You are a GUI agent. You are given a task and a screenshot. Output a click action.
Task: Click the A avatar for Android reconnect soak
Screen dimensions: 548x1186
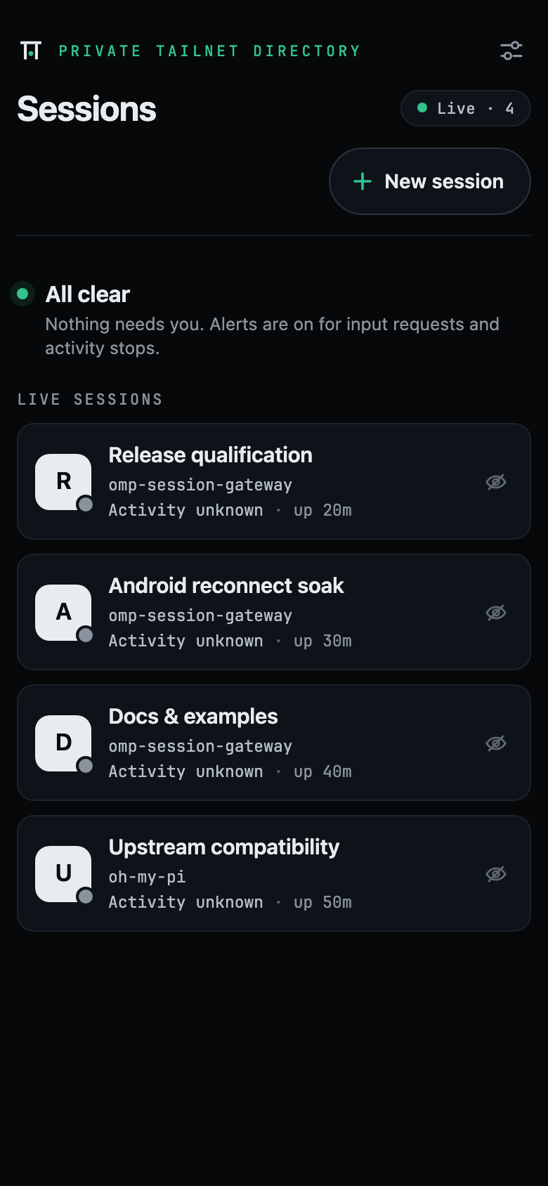[63, 613]
